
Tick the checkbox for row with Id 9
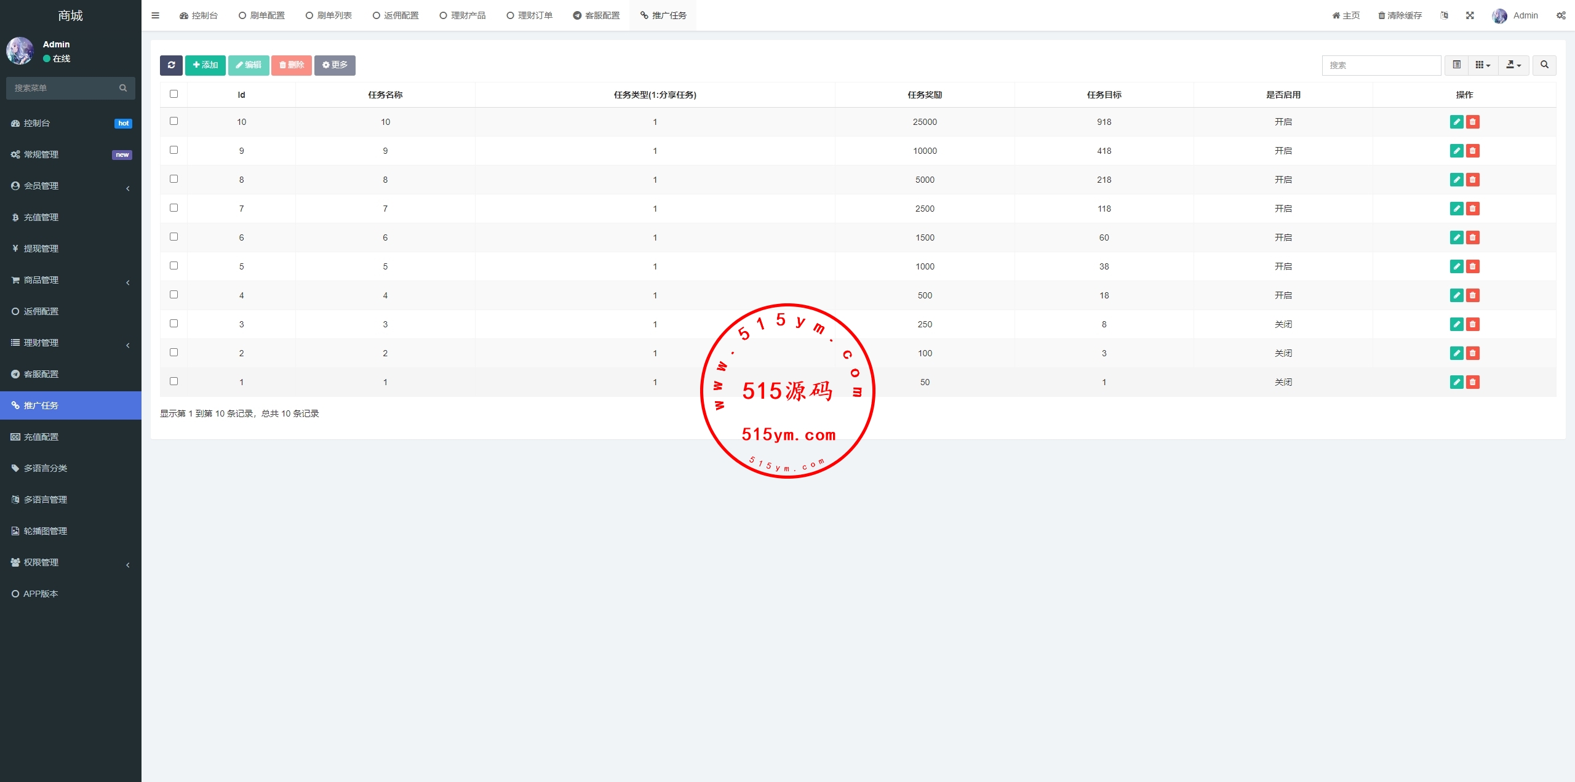173,150
